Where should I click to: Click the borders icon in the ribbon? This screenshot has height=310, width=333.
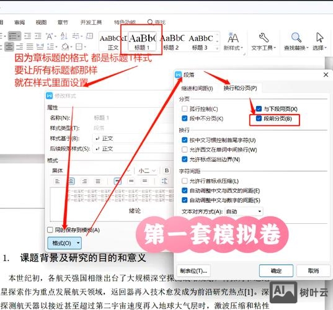(79, 46)
